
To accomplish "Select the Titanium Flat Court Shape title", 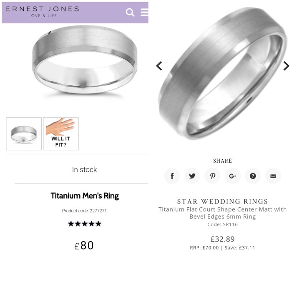I will pyautogui.click(x=223, y=213).
